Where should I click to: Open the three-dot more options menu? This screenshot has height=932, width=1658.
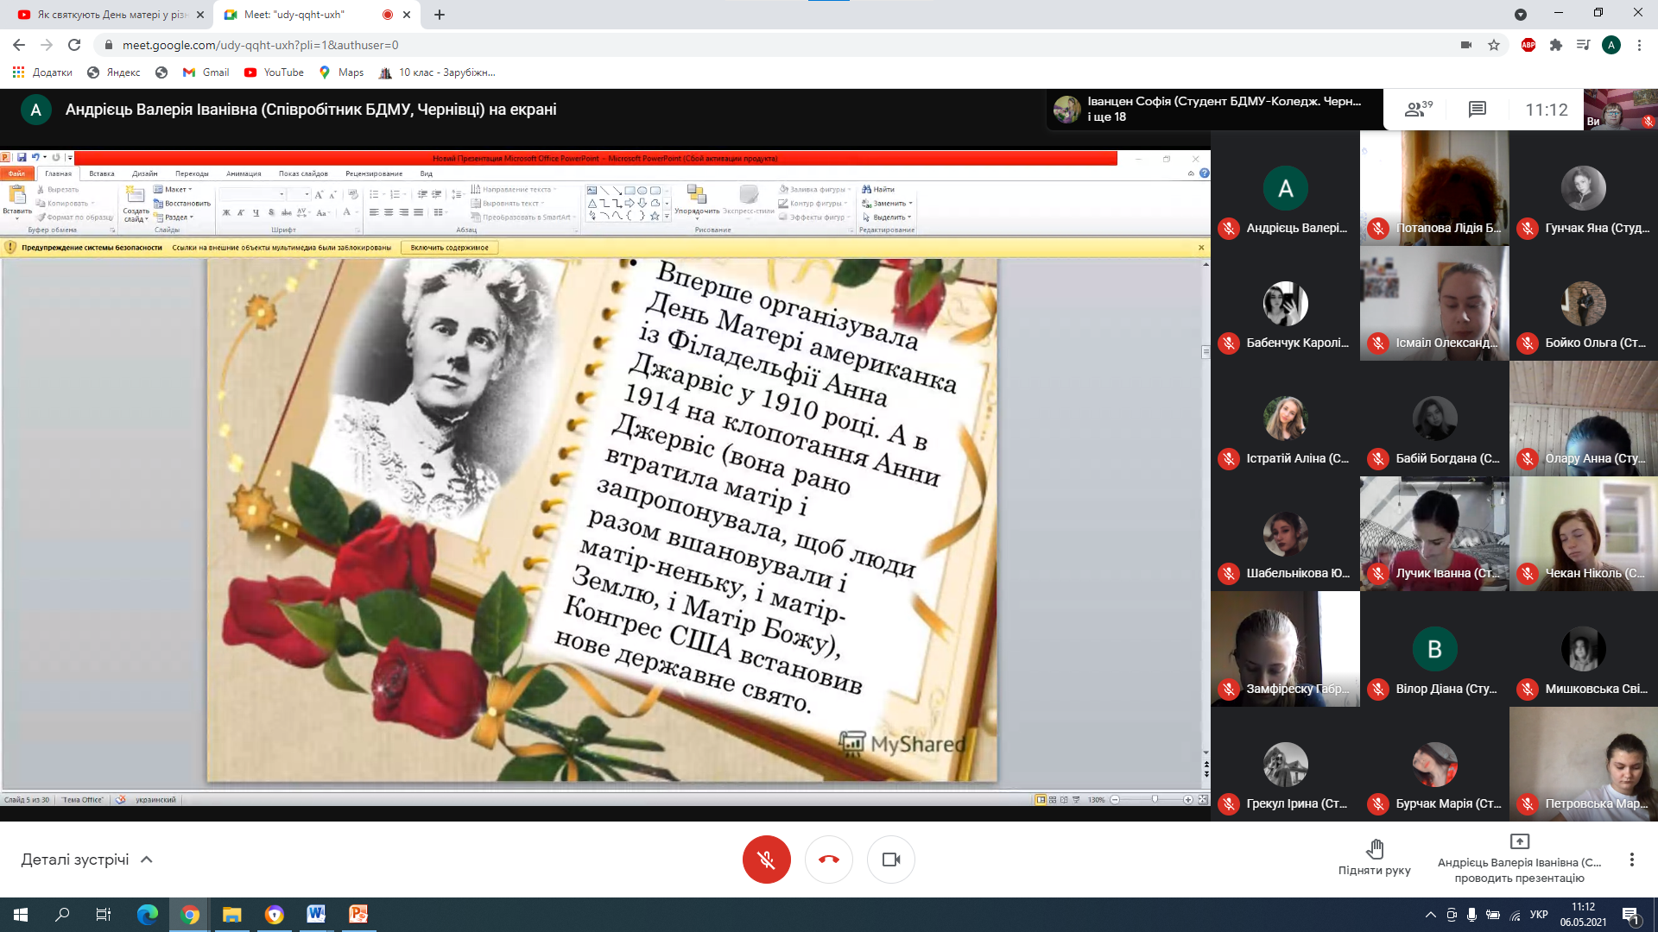1631,860
